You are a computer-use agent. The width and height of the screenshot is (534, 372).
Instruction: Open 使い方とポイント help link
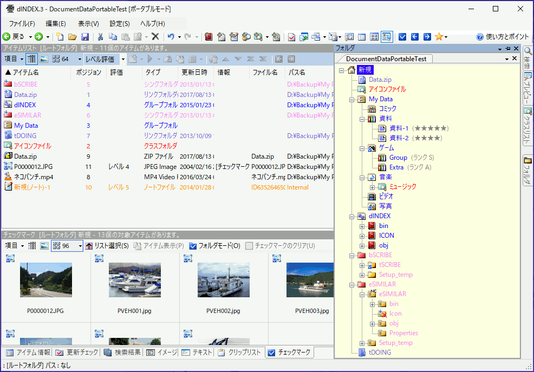(x=503, y=37)
